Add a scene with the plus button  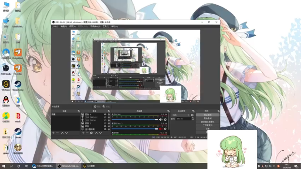click(x=53, y=133)
